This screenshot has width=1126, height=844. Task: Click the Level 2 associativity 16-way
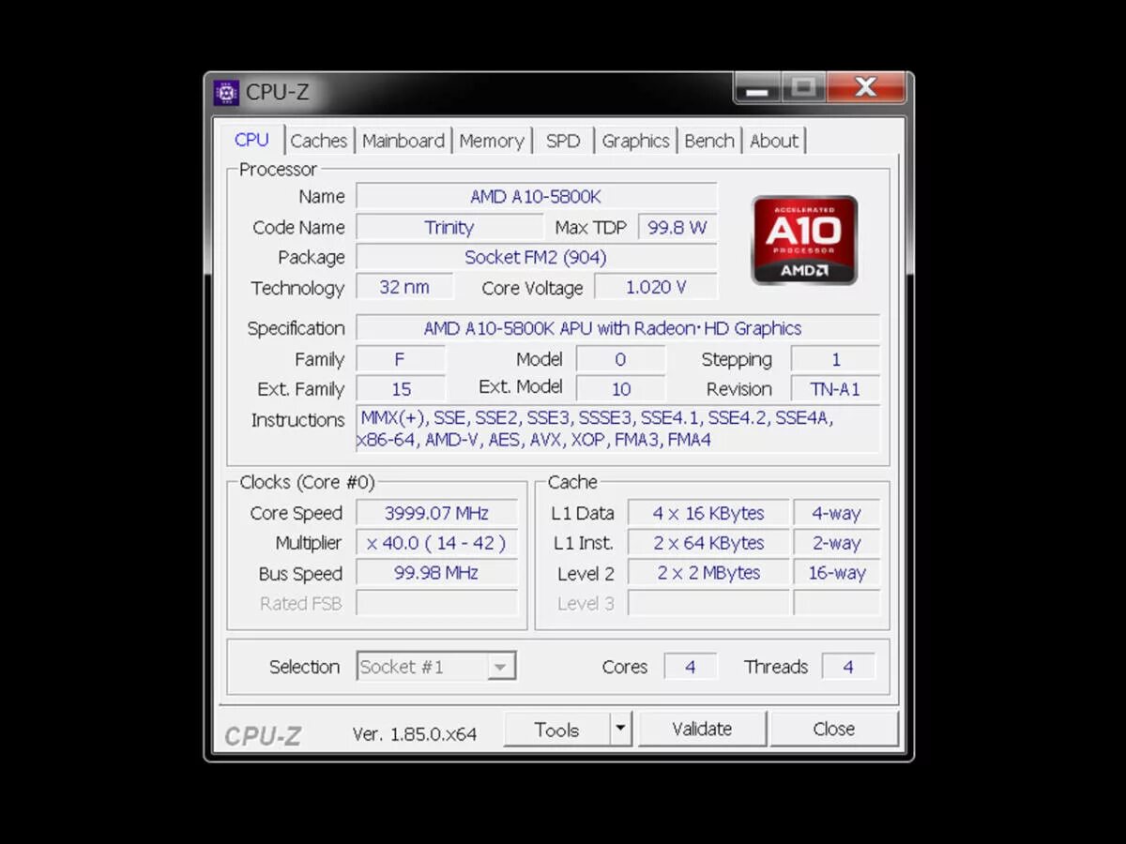point(836,573)
